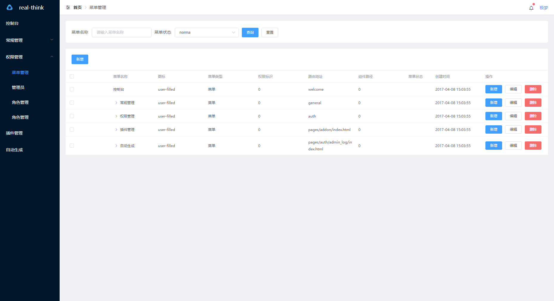Click the 重置 reset button
Screen dimensions: 554x301
pos(270,33)
